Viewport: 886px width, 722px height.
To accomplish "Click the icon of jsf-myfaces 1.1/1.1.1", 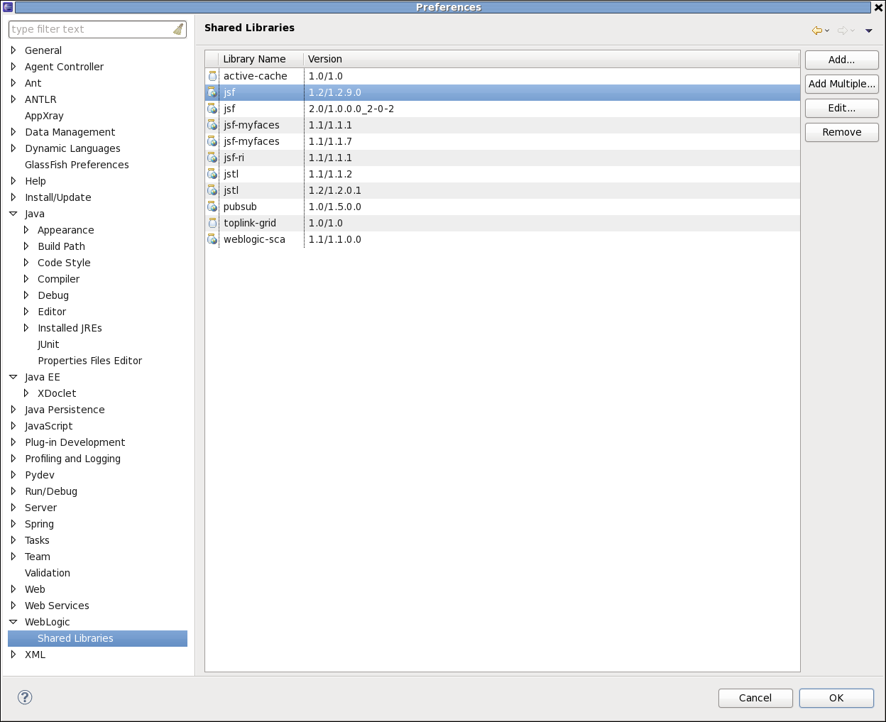I will [212, 125].
